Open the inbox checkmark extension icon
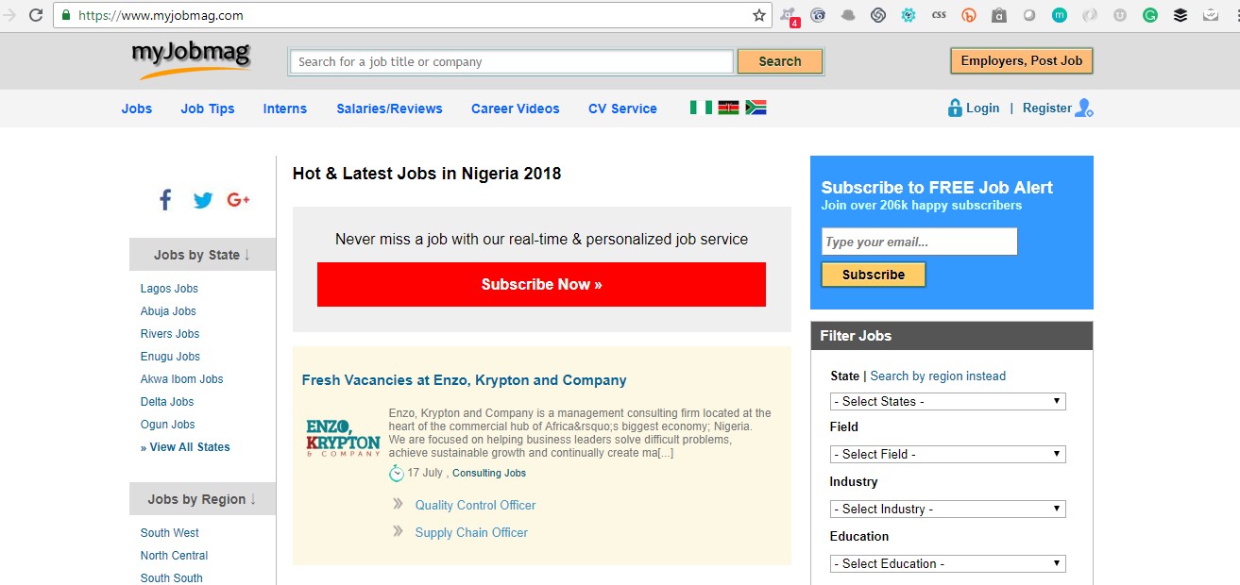Viewport: 1240px width, 585px height. (x=1211, y=15)
